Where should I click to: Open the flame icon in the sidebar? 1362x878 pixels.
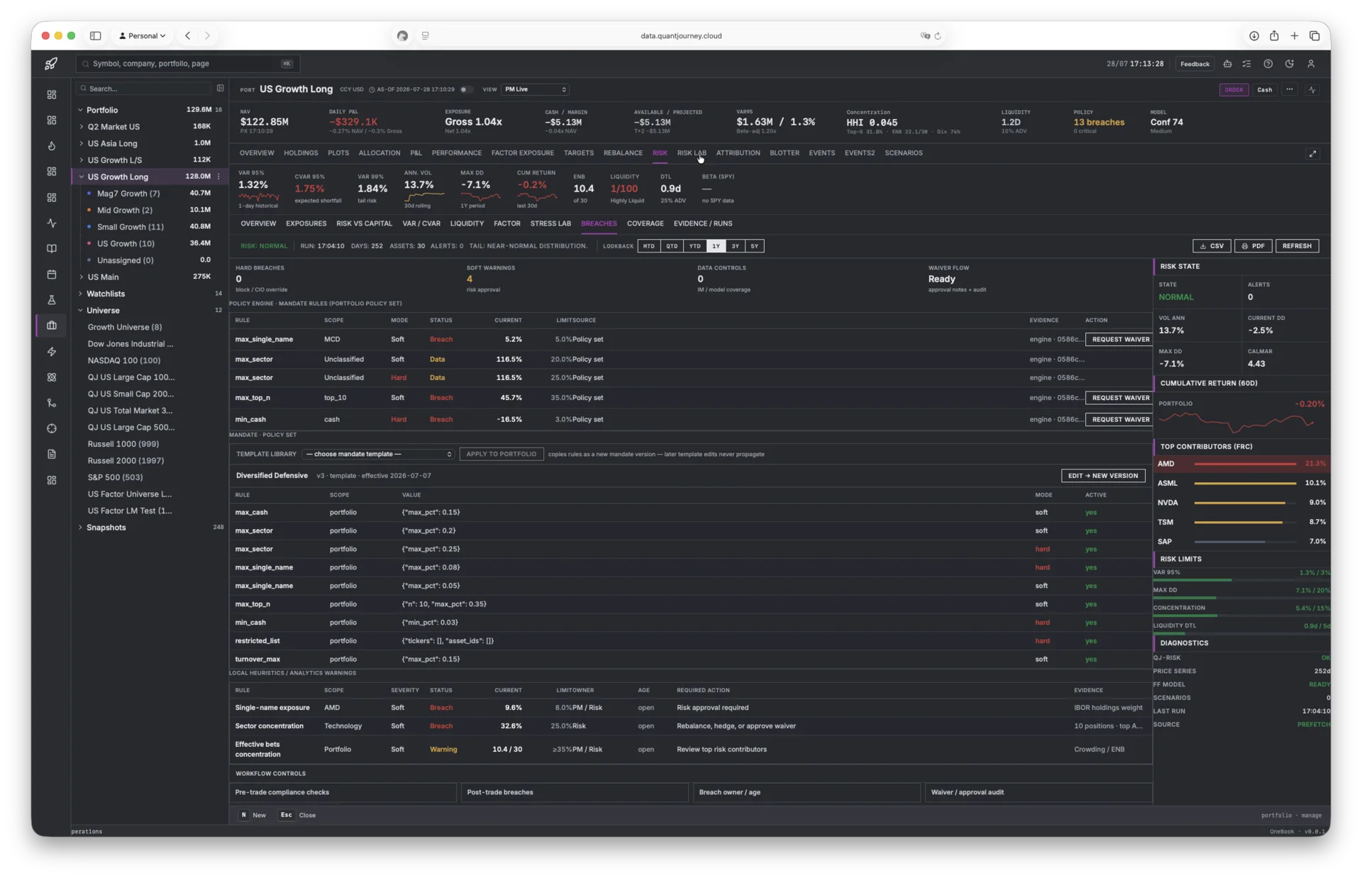point(52,146)
